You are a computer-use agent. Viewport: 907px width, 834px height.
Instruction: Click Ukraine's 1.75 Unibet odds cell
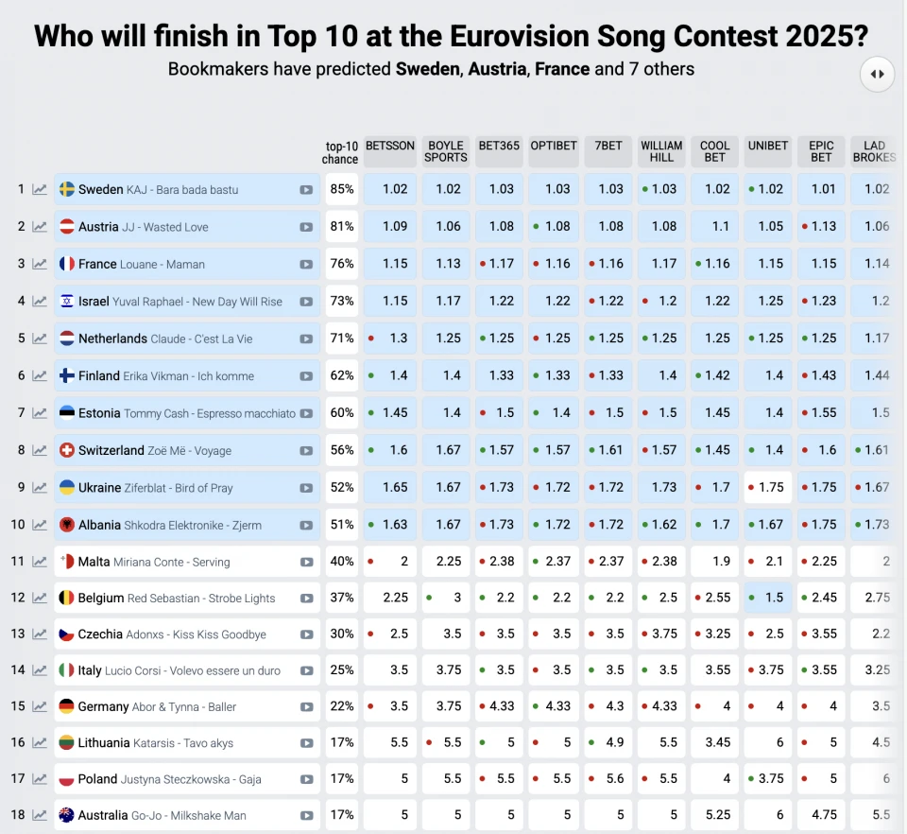pos(767,487)
